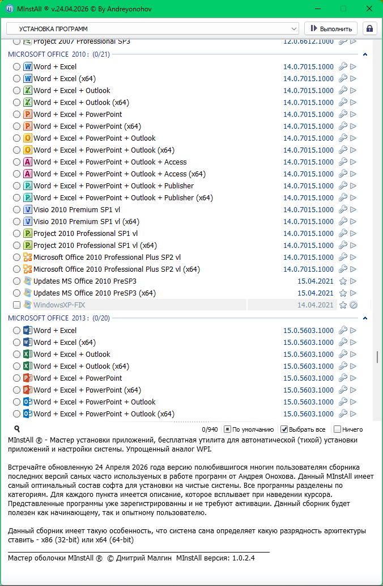Click key icon for Office 2013 Word + Excel + PowerPoint
Viewport: 383px width, 586px height.
tap(343, 378)
